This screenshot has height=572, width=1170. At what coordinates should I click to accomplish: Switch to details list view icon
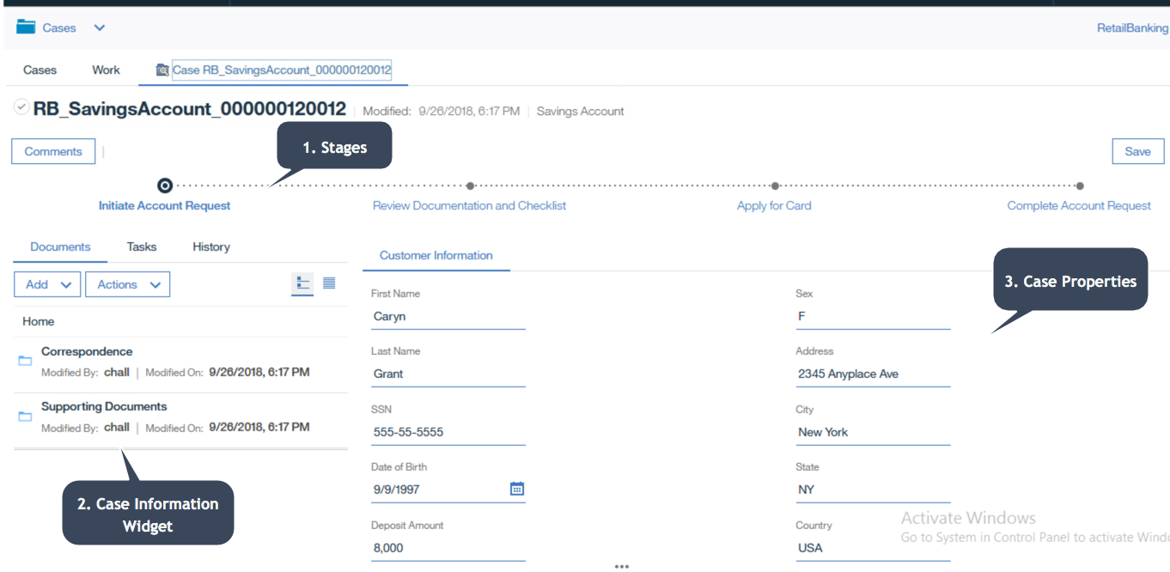[x=302, y=283]
